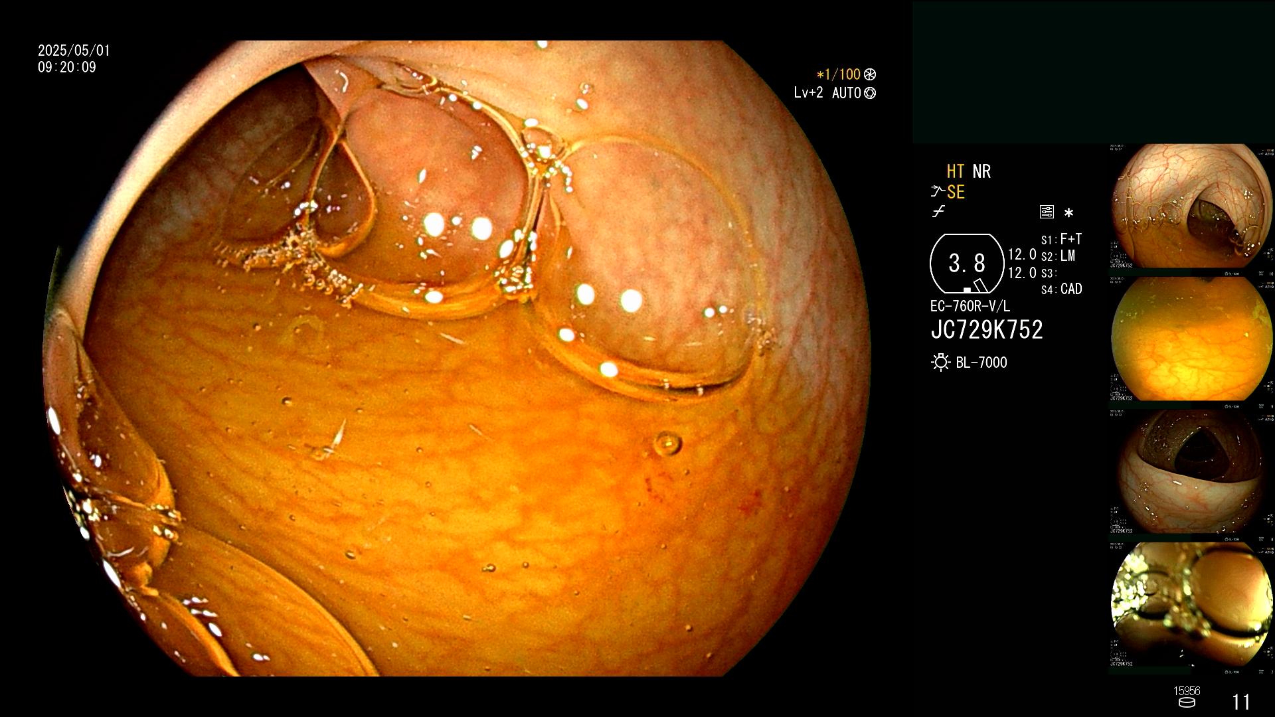Click the Lv+2 brightness level text
This screenshot has height=717, width=1275.
point(808,93)
